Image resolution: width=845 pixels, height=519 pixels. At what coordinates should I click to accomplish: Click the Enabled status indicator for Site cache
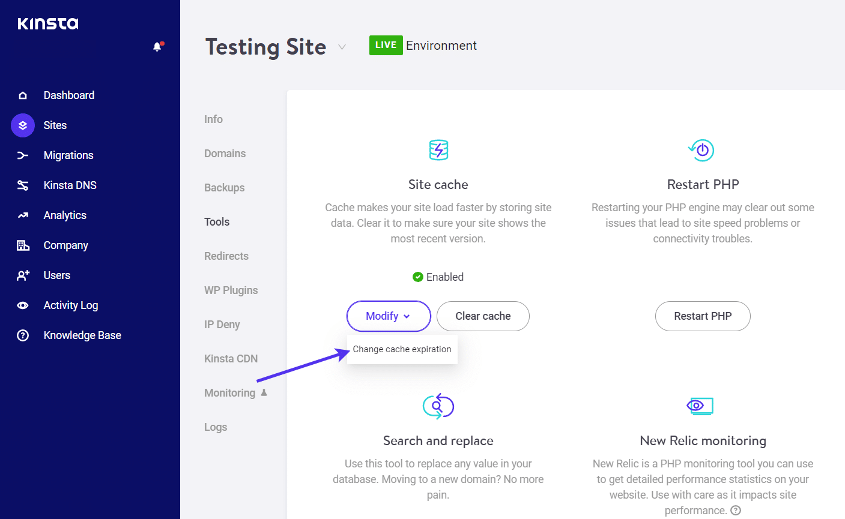coord(417,277)
